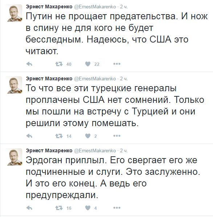Open the Эрнест Макаренко name on the third tweet
213x217 pixels.
click(49, 150)
